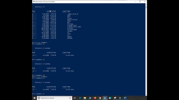Open the green arrow taskbar app
This screenshot has height=100, width=179.
[x=120, y=98]
